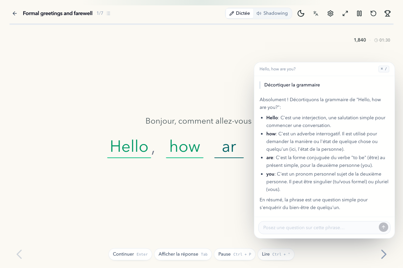Click the bold "you" grammar bullet
The width and height of the screenshot is (403, 268).
[x=270, y=174]
